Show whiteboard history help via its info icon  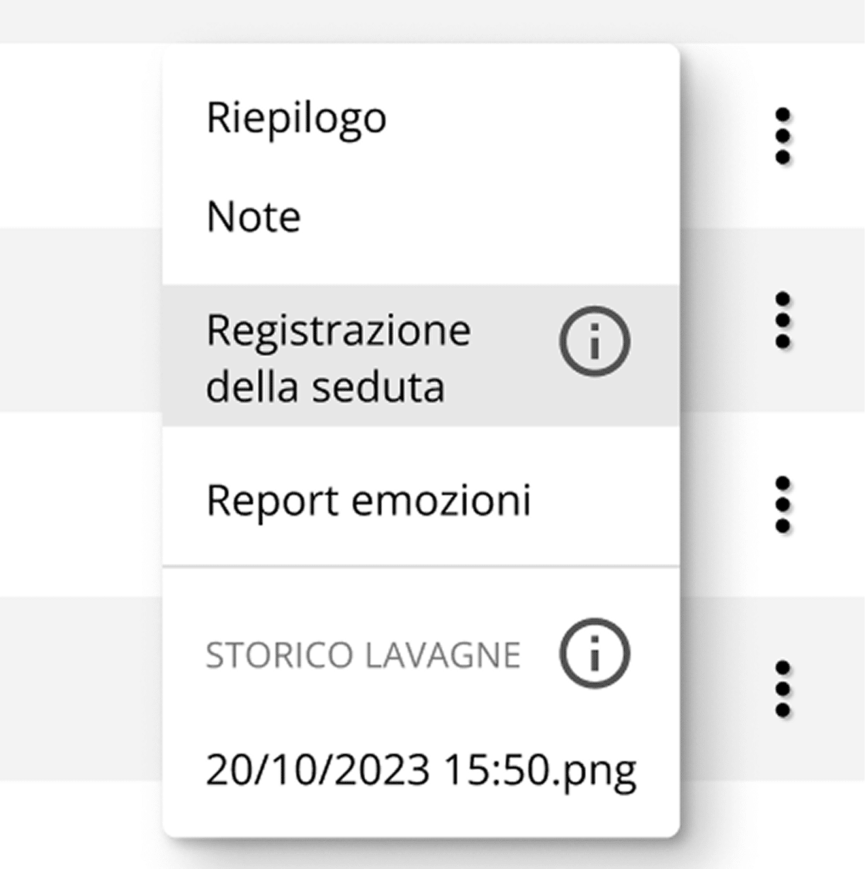(x=594, y=654)
